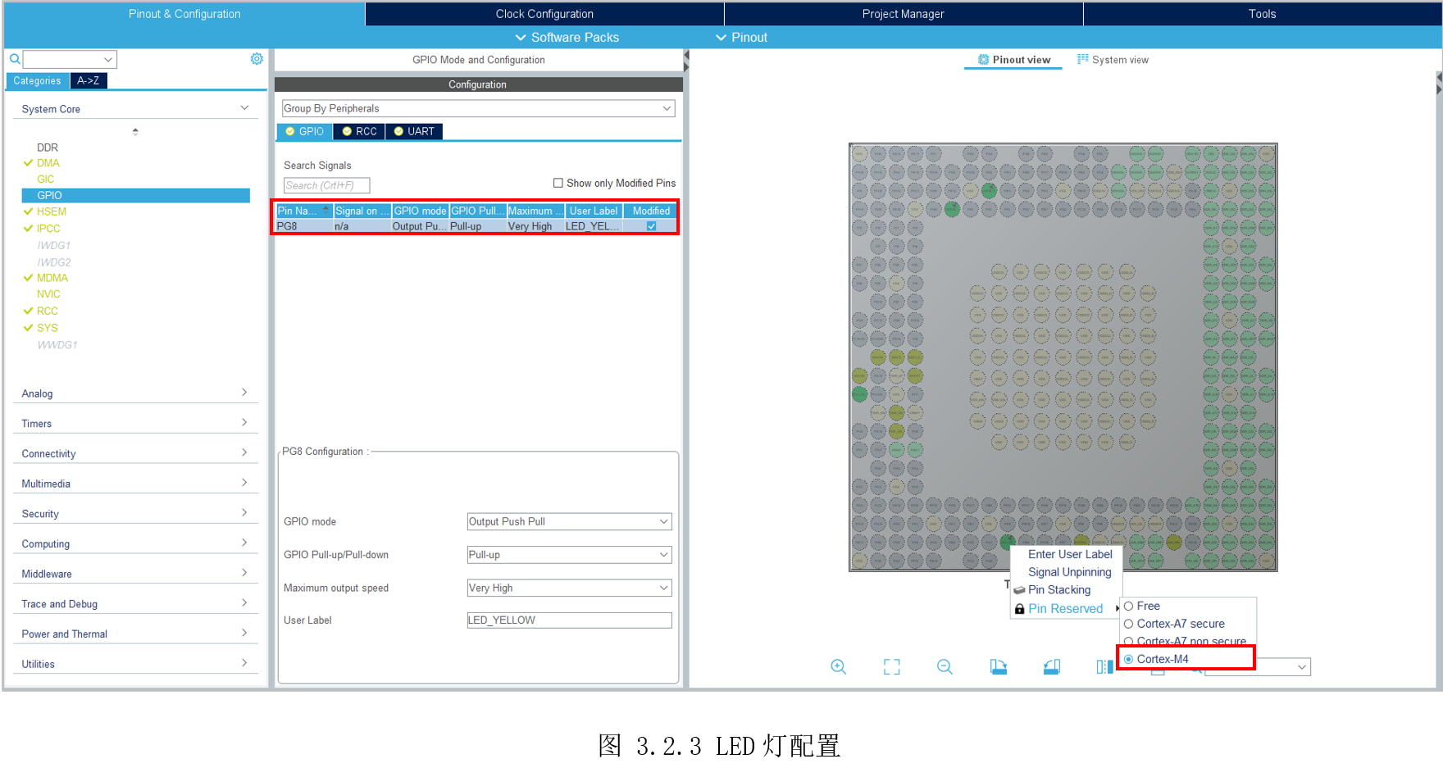Enable Show only Modified Pins checkbox
Image resolution: width=1443 pixels, height=768 pixels.
558,184
